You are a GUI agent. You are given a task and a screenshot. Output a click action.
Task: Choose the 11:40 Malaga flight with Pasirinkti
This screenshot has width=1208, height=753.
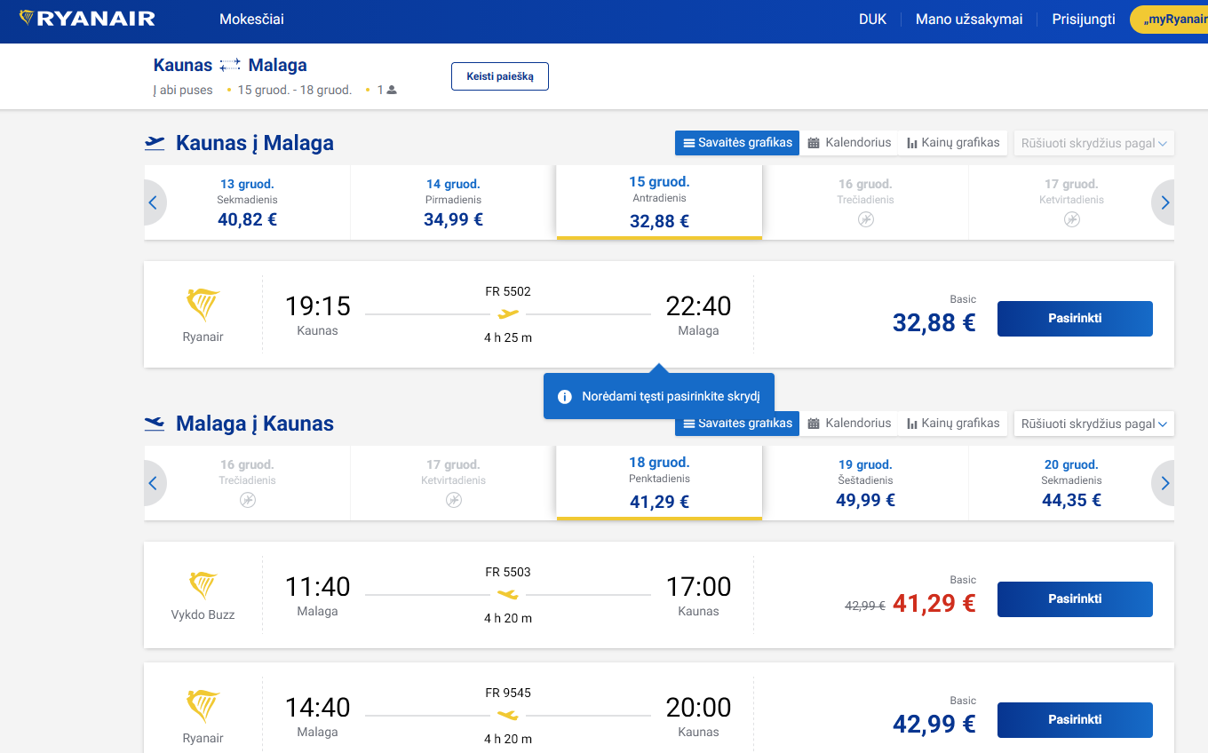pyautogui.click(x=1075, y=599)
